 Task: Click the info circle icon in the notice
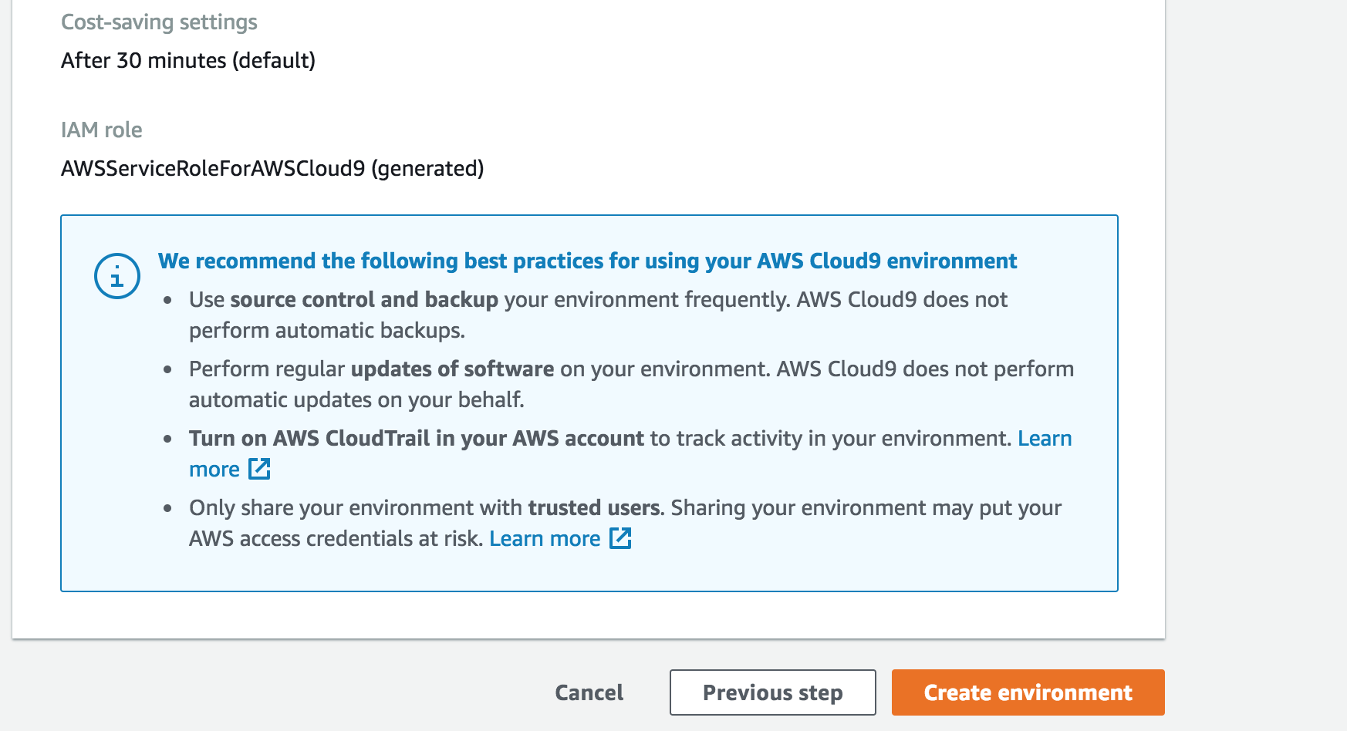[x=117, y=276]
